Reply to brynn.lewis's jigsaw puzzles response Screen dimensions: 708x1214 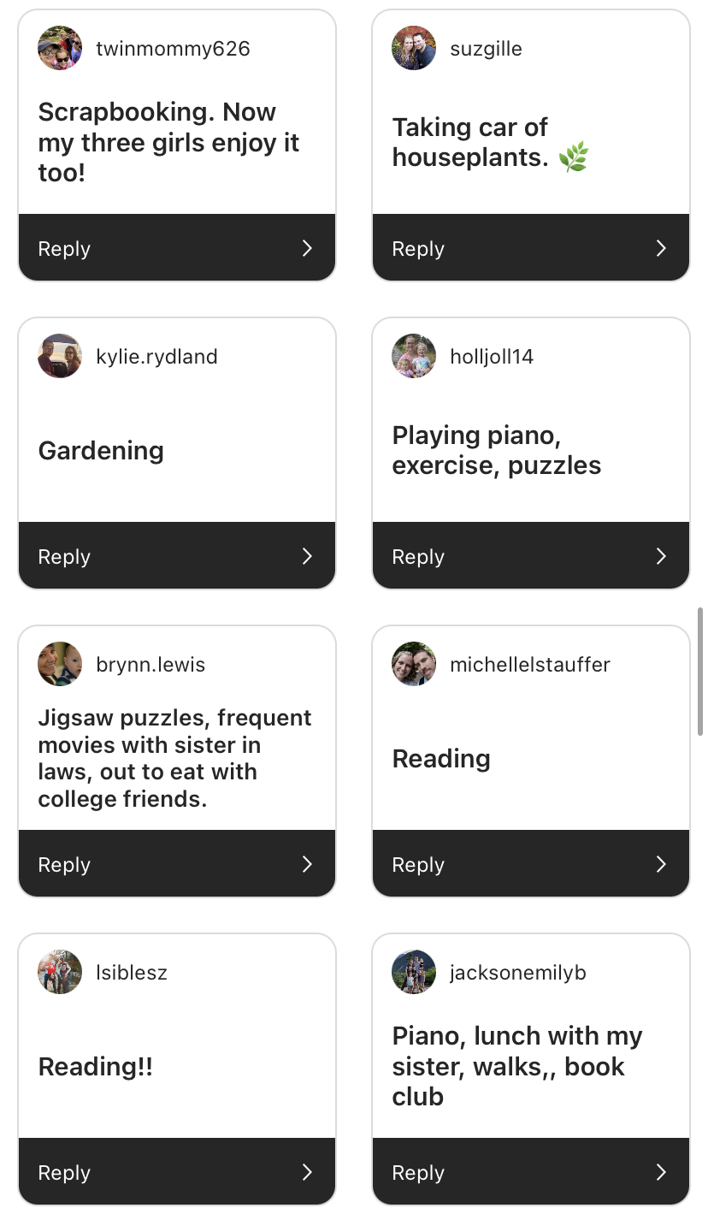(65, 864)
